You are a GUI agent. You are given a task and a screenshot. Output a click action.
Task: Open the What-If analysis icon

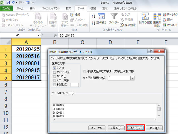[x=164, y=25]
